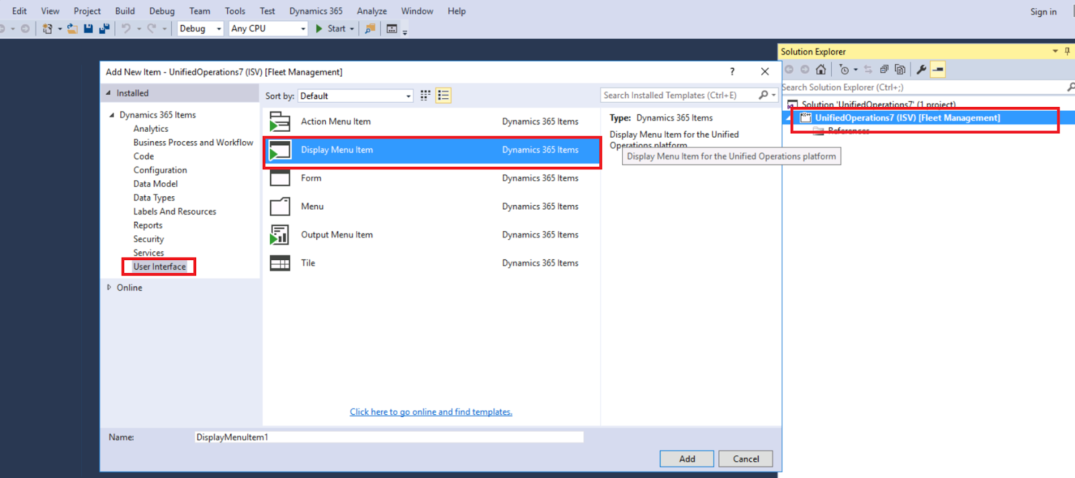Open the View menu

pyautogui.click(x=50, y=11)
